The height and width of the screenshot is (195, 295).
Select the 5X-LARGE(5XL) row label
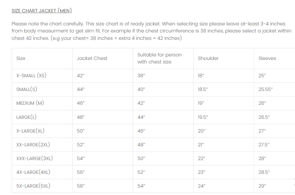tap(33, 186)
